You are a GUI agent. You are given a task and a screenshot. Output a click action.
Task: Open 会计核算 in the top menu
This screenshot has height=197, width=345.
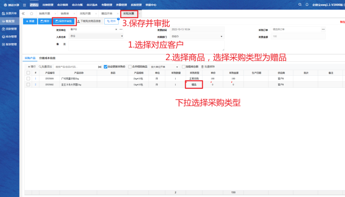point(62,5)
